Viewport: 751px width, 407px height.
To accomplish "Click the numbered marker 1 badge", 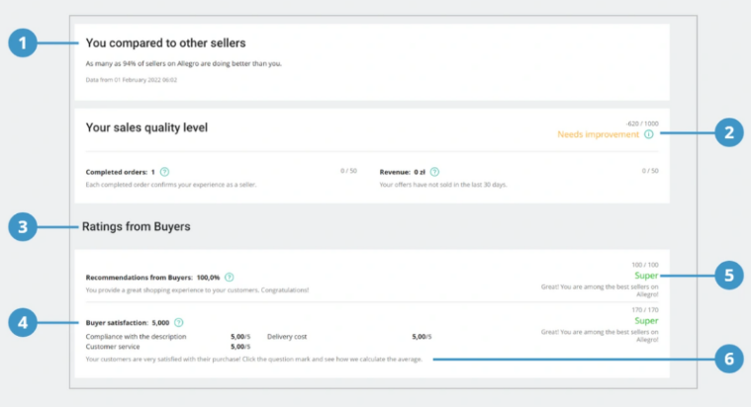I will coord(23,43).
